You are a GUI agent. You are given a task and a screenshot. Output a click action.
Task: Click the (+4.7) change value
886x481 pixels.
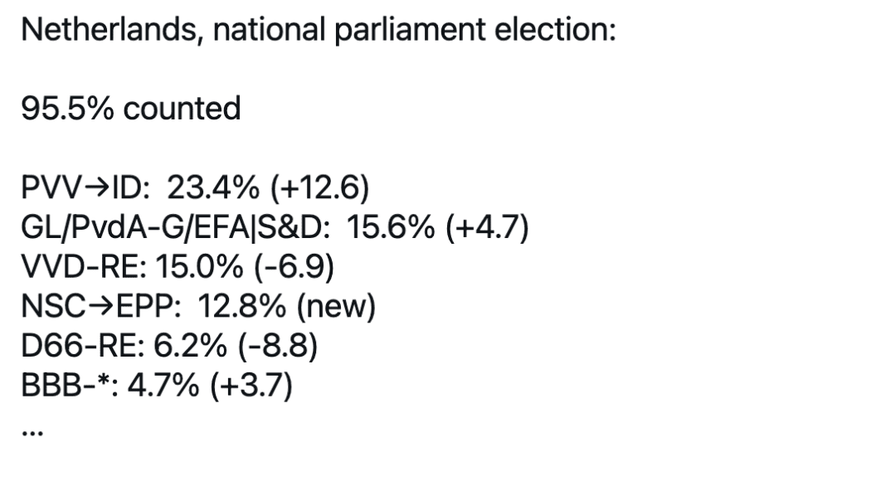click(x=487, y=227)
